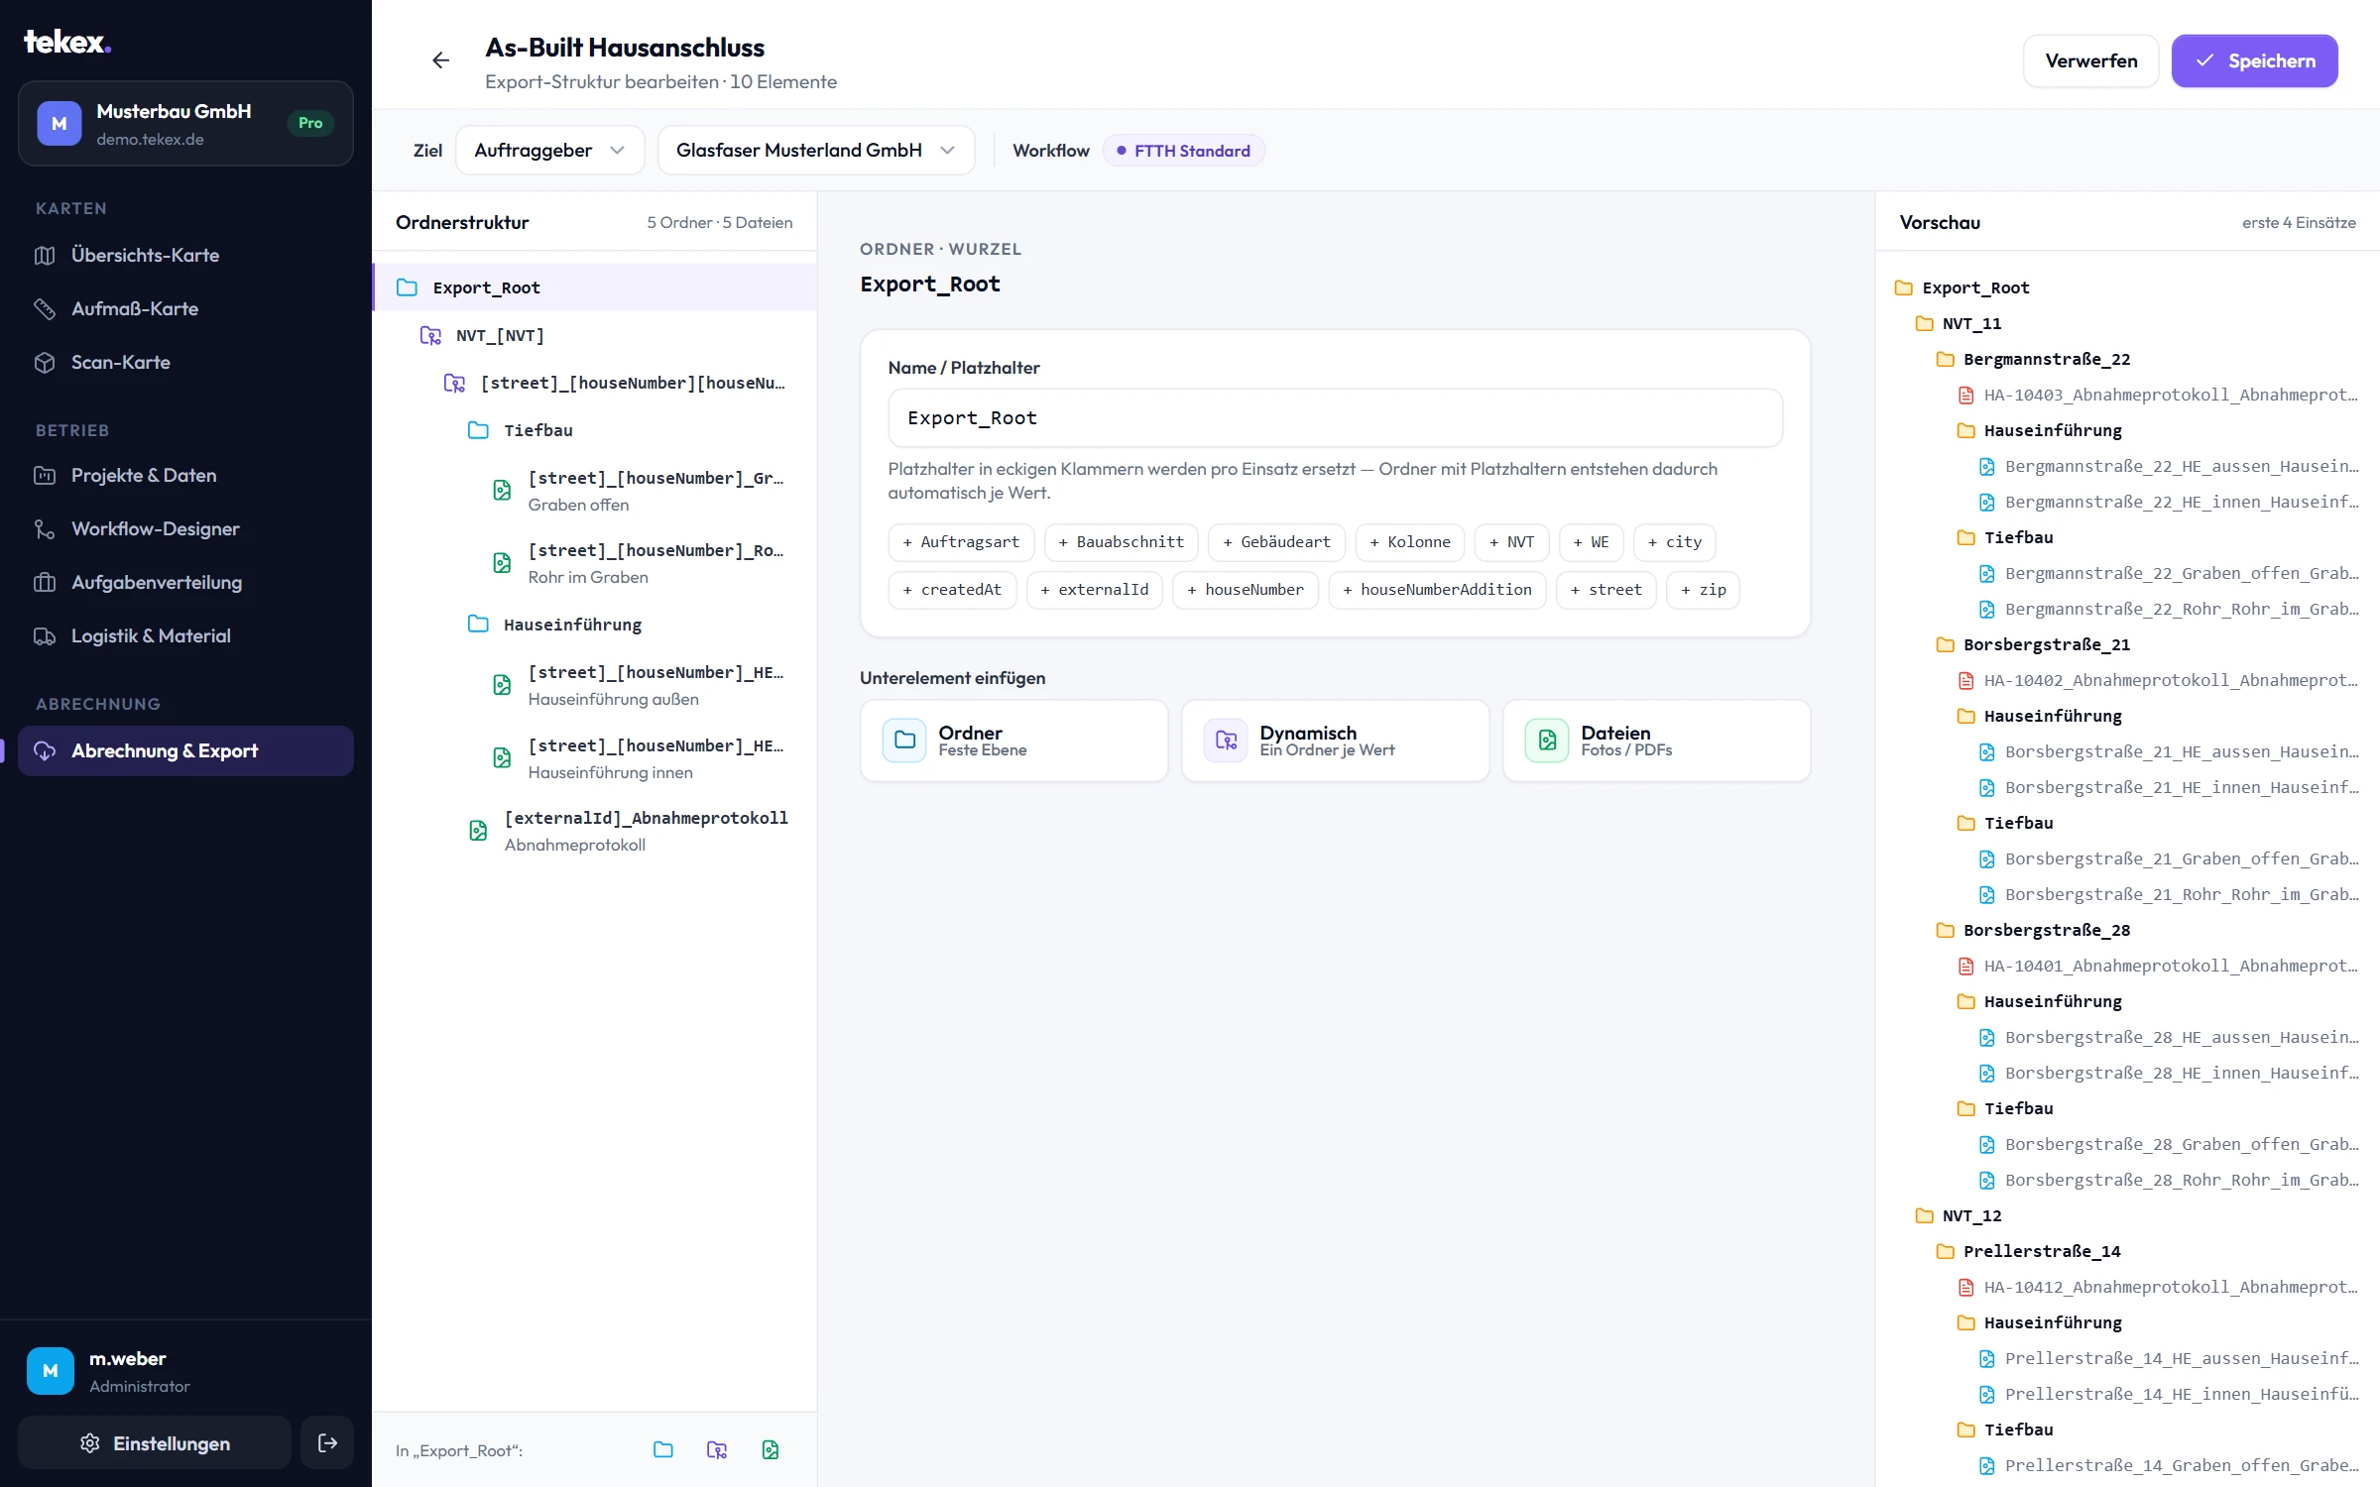The image size is (2380, 1487).
Task: Click the logout icon beside Einstellungen
Action: [327, 1443]
